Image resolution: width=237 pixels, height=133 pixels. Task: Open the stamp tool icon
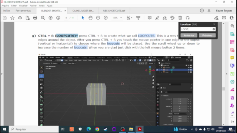172,18
